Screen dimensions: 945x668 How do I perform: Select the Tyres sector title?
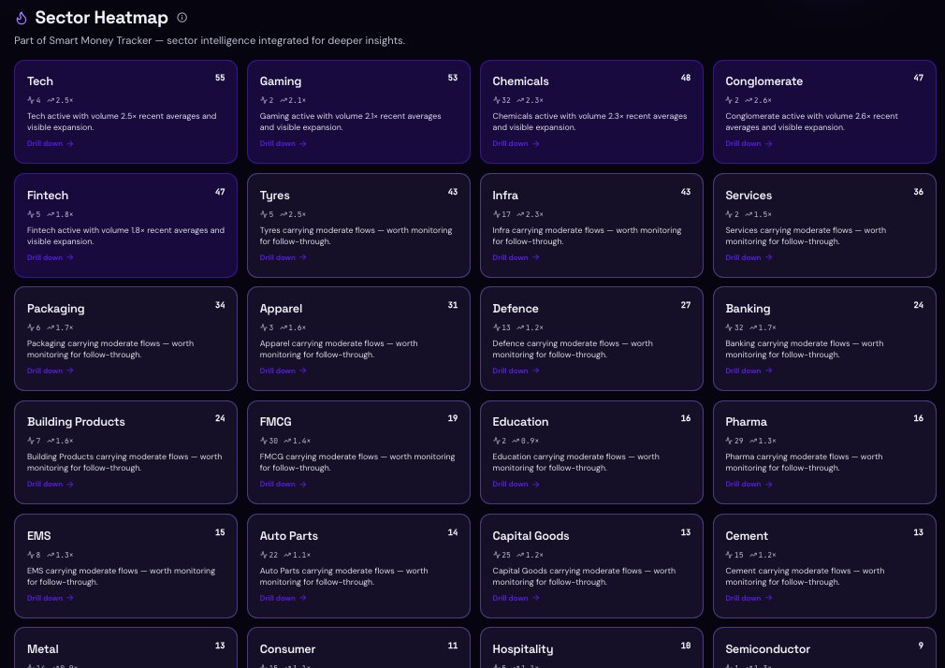275,196
